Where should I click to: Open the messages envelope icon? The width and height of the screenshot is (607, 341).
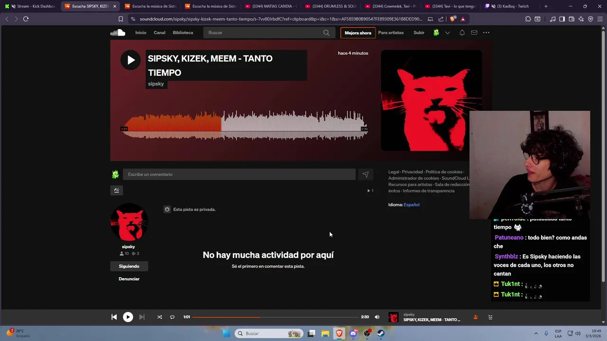[474, 33]
